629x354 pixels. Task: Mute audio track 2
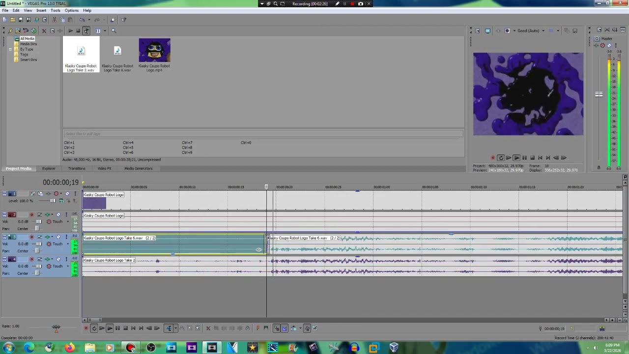point(58,215)
